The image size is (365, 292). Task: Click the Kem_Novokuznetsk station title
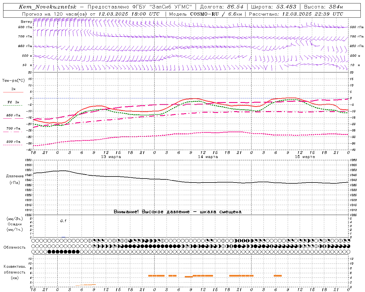click(48, 7)
